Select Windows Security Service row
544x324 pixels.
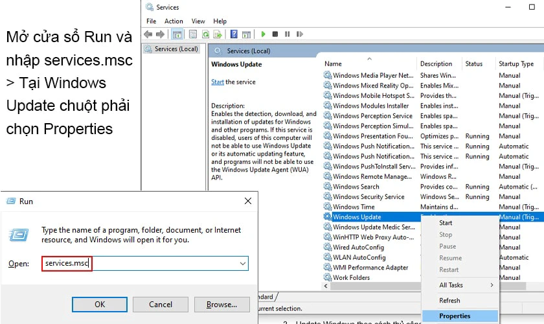(368, 196)
